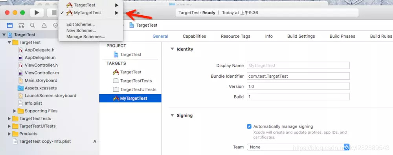Click the Version field
Viewport: 393px width, 155px height.
coord(298,86)
